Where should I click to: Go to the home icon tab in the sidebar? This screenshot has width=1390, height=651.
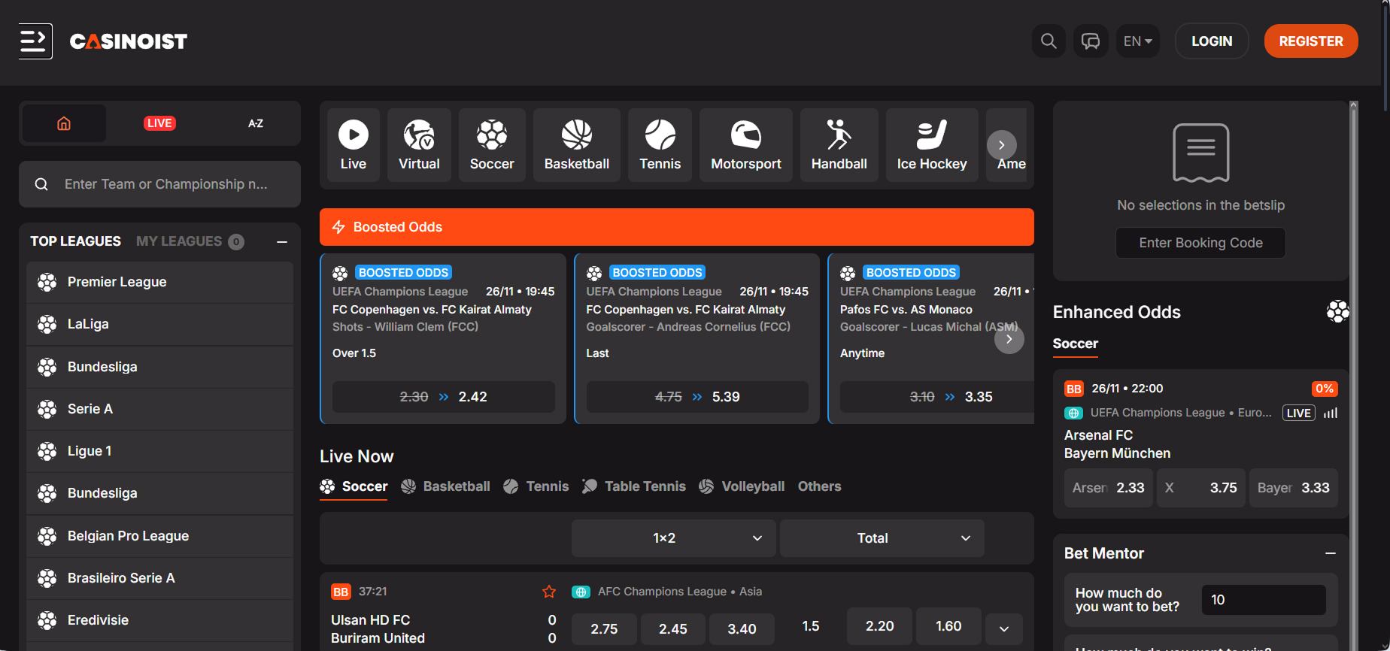pyautogui.click(x=64, y=123)
